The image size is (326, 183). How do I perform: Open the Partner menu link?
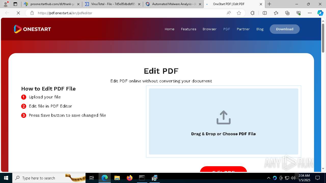[243, 29]
